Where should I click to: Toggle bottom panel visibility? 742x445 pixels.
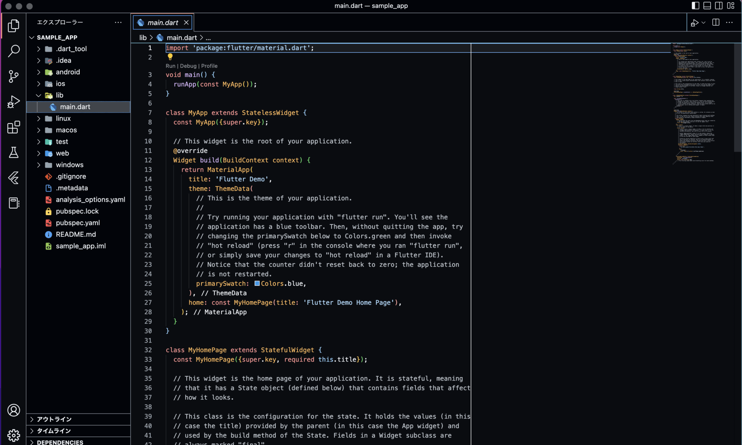[x=707, y=5]
